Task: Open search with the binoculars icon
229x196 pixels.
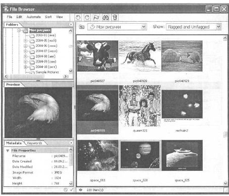Action: click(x=106, y=17)
